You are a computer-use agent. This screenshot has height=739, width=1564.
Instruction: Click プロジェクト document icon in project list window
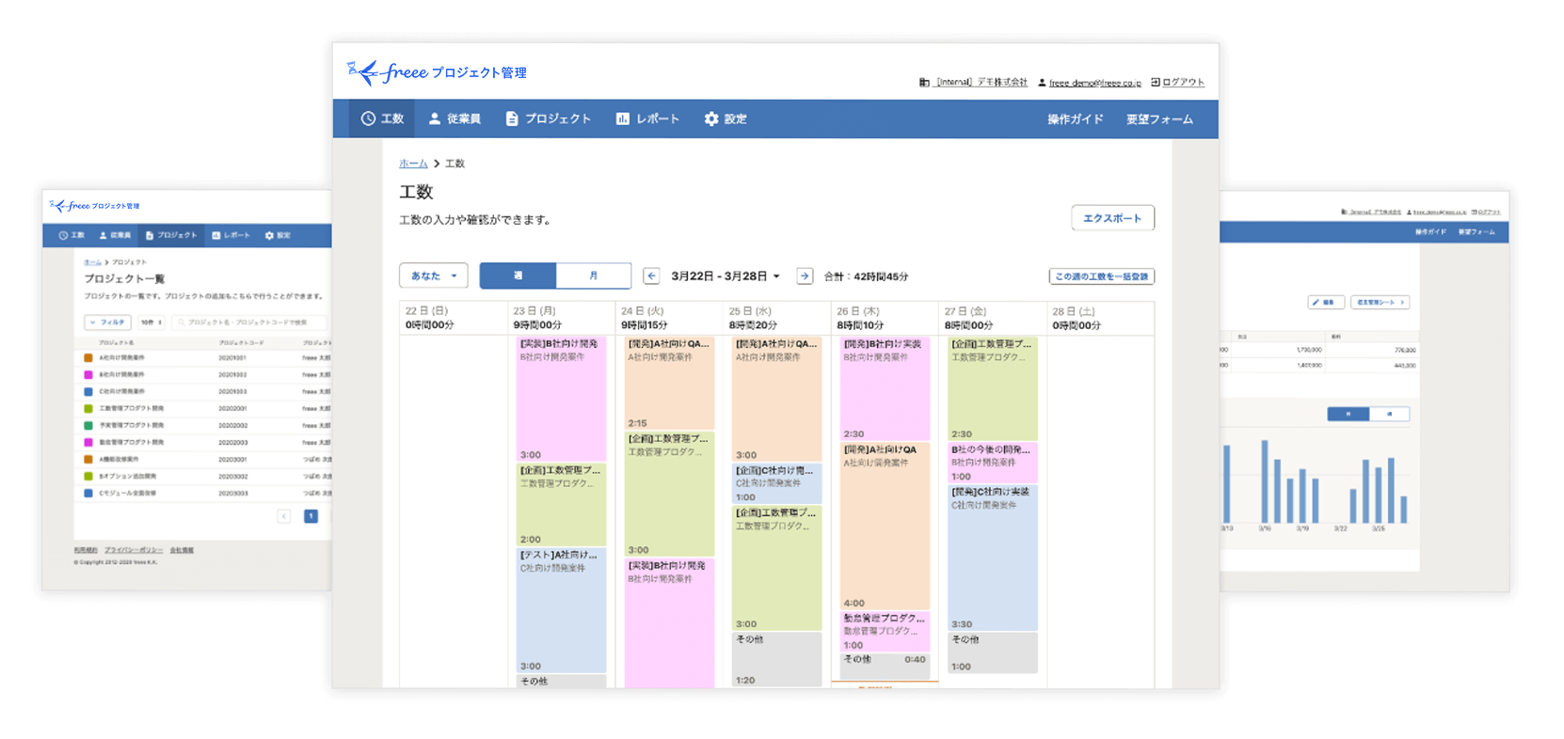149,235
